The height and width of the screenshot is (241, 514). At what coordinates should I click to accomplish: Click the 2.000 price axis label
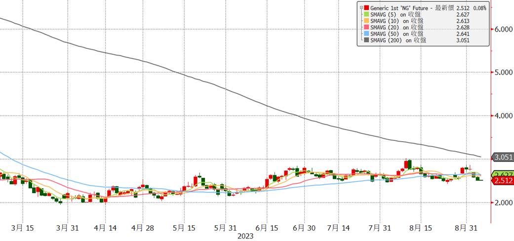pyautogui.click(x=503, y=202)
